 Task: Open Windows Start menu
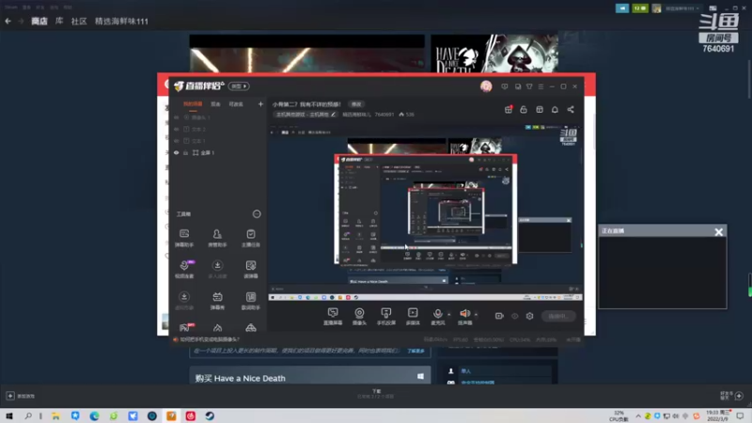point(8,415)
